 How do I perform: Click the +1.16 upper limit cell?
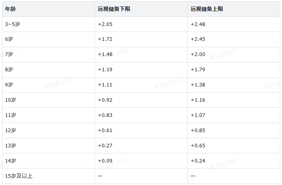[x=198, y=100]
